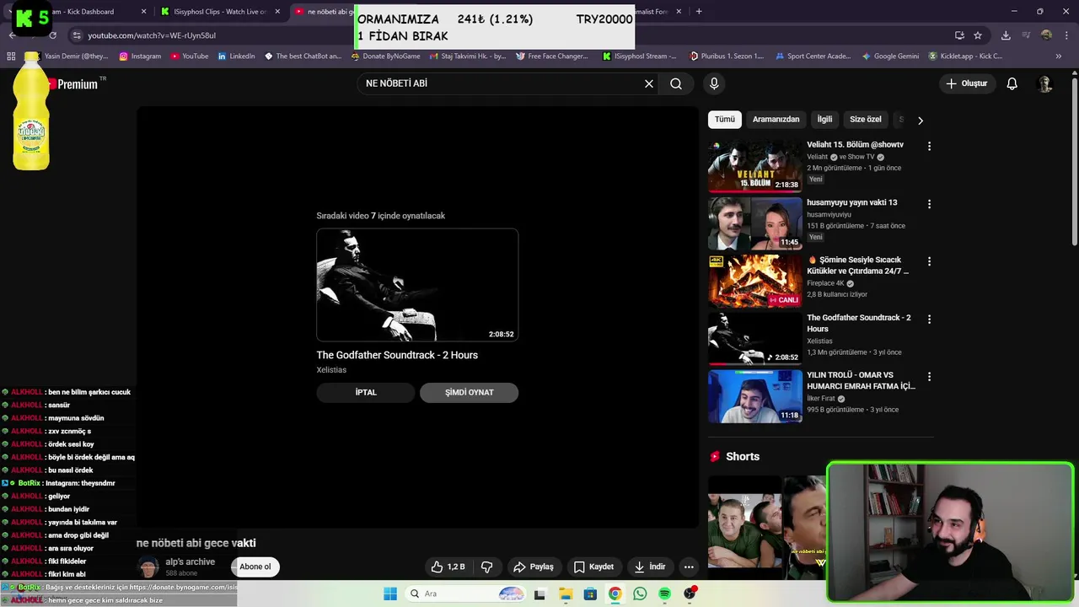The width and height of the screenshot is (1079, 607).
Task: Click Godfather Soundtrack sidebar title
Action: 859,323
